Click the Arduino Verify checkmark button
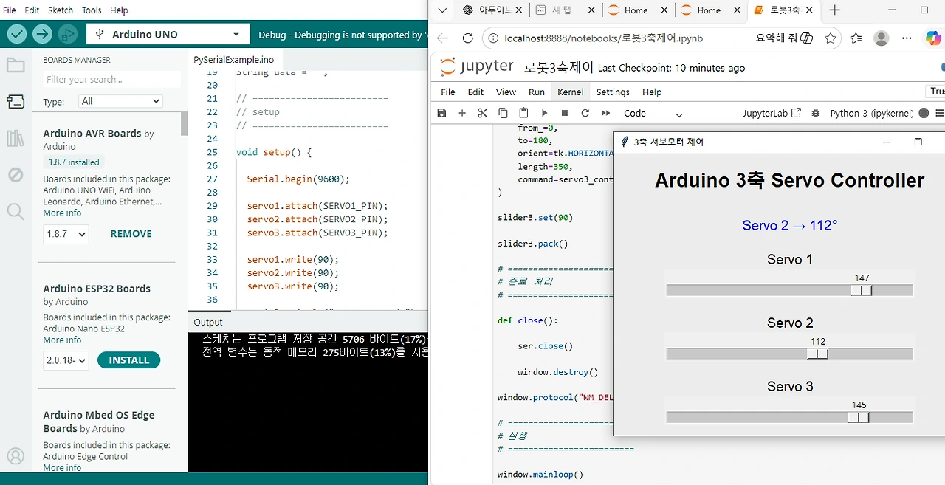Screen dimensions: 945x485 point(17,35)
